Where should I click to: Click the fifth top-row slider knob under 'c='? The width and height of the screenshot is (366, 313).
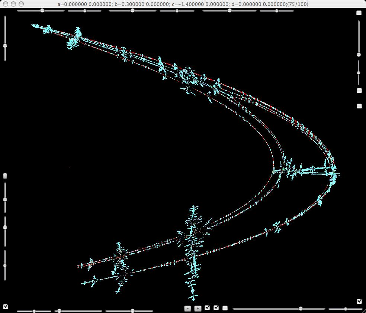click(x=230, y=10)
